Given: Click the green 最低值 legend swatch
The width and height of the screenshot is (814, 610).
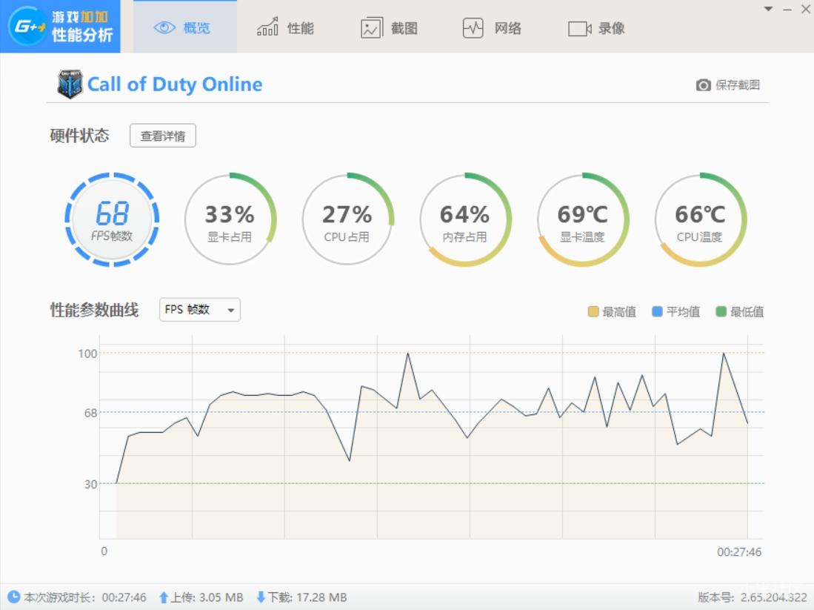Looking at the screenshot, I should [721, 311].
